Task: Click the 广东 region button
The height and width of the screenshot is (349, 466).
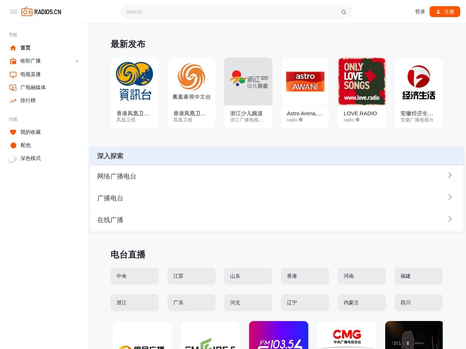Action: point(191,302)
